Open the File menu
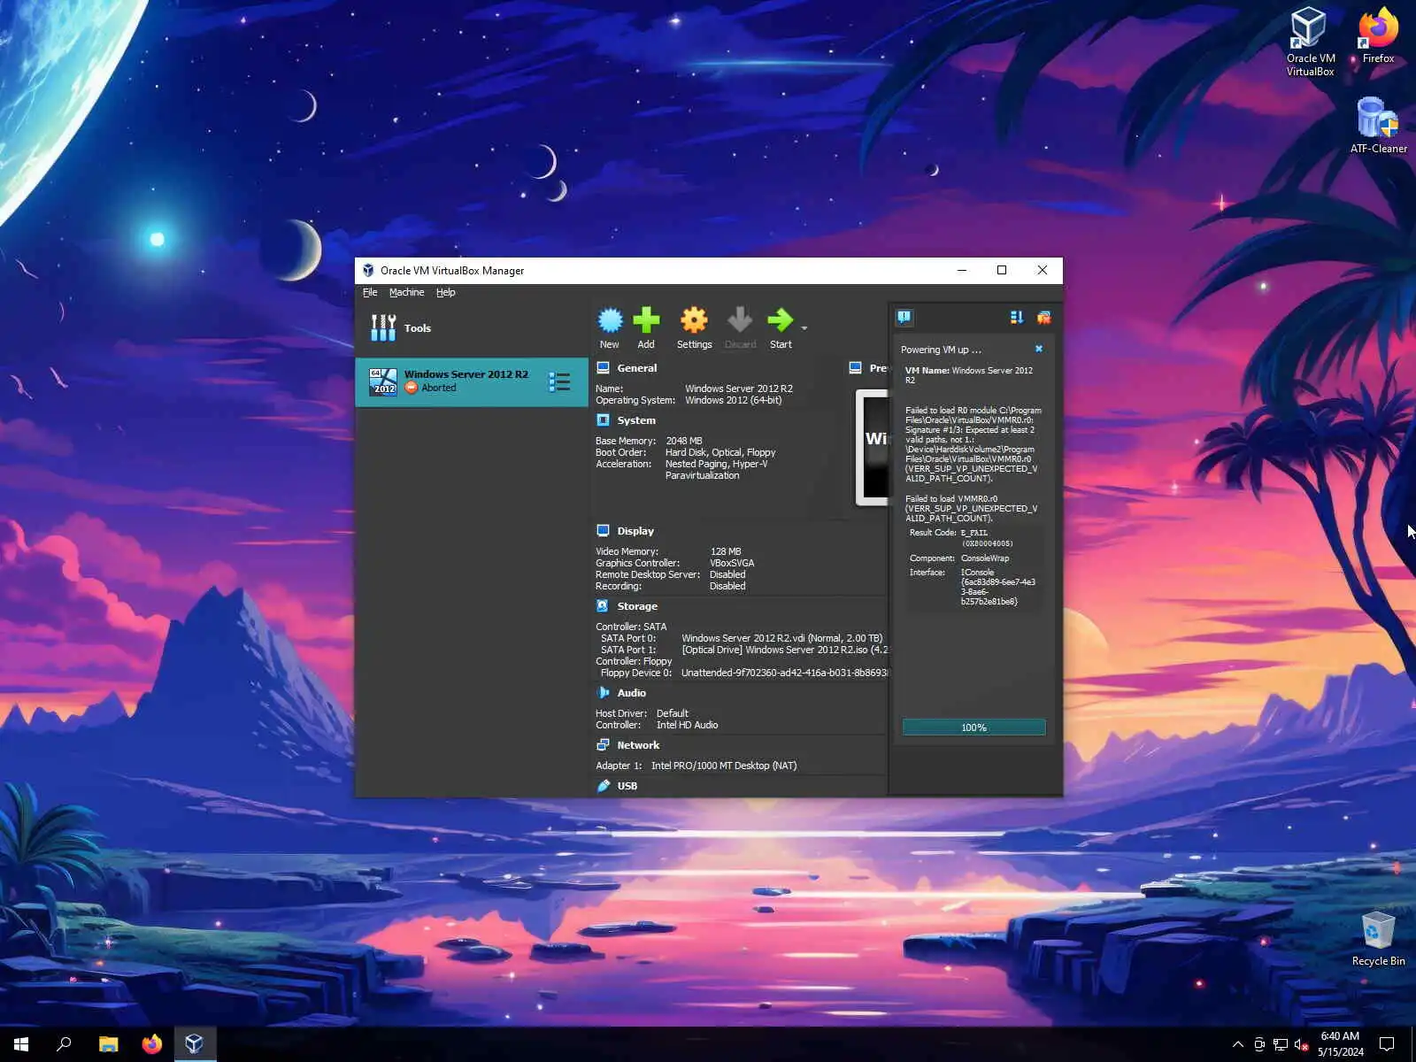The image size is (1416, 1062). click(370, 292)
